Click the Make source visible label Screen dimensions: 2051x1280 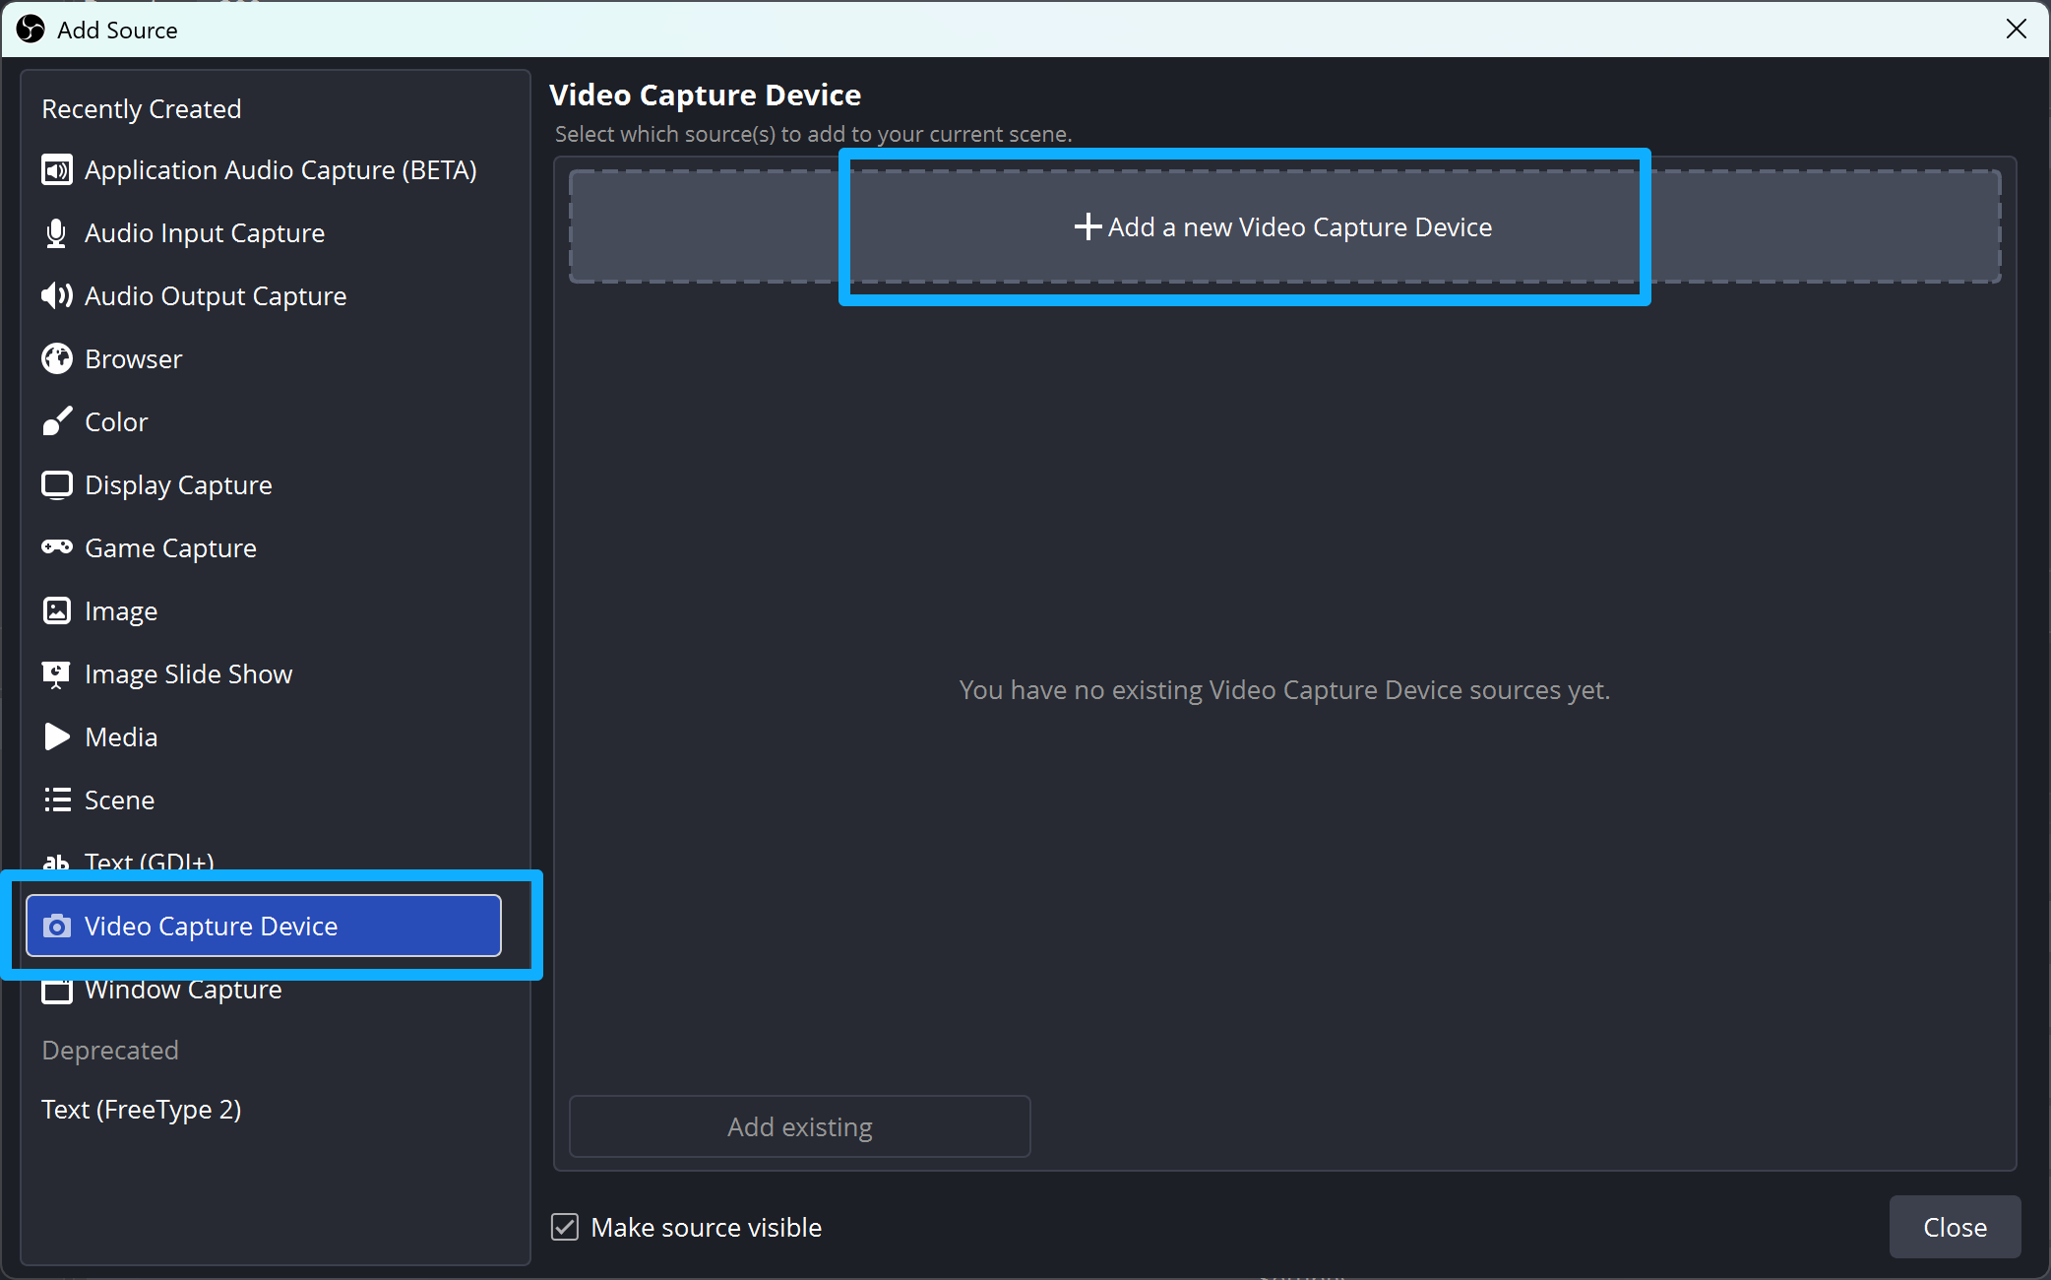[707, 1228]
